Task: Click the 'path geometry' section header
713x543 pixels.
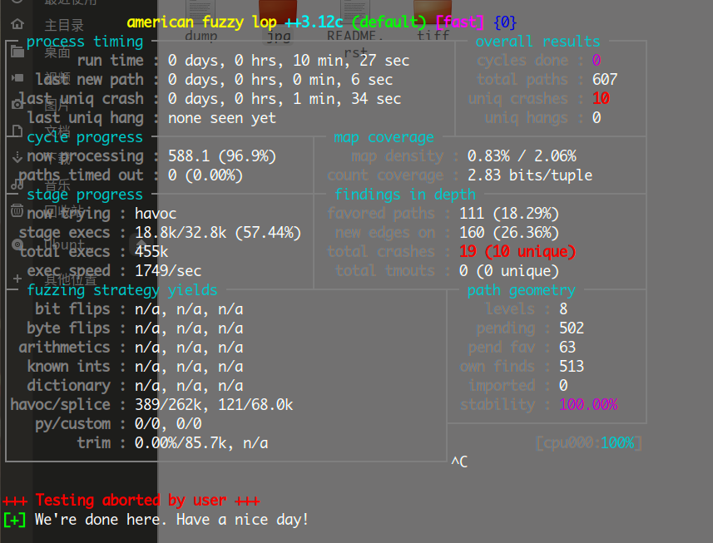Action: pos(522,290)
